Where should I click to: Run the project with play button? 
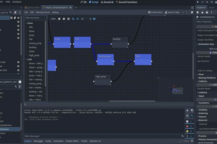[198, 2]
